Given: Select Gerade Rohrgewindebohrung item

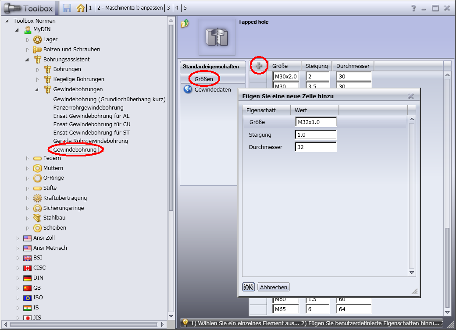Looking at the screenshot, I should [x=90, y=141].
